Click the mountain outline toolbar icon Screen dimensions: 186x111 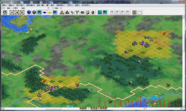(139, 12)
